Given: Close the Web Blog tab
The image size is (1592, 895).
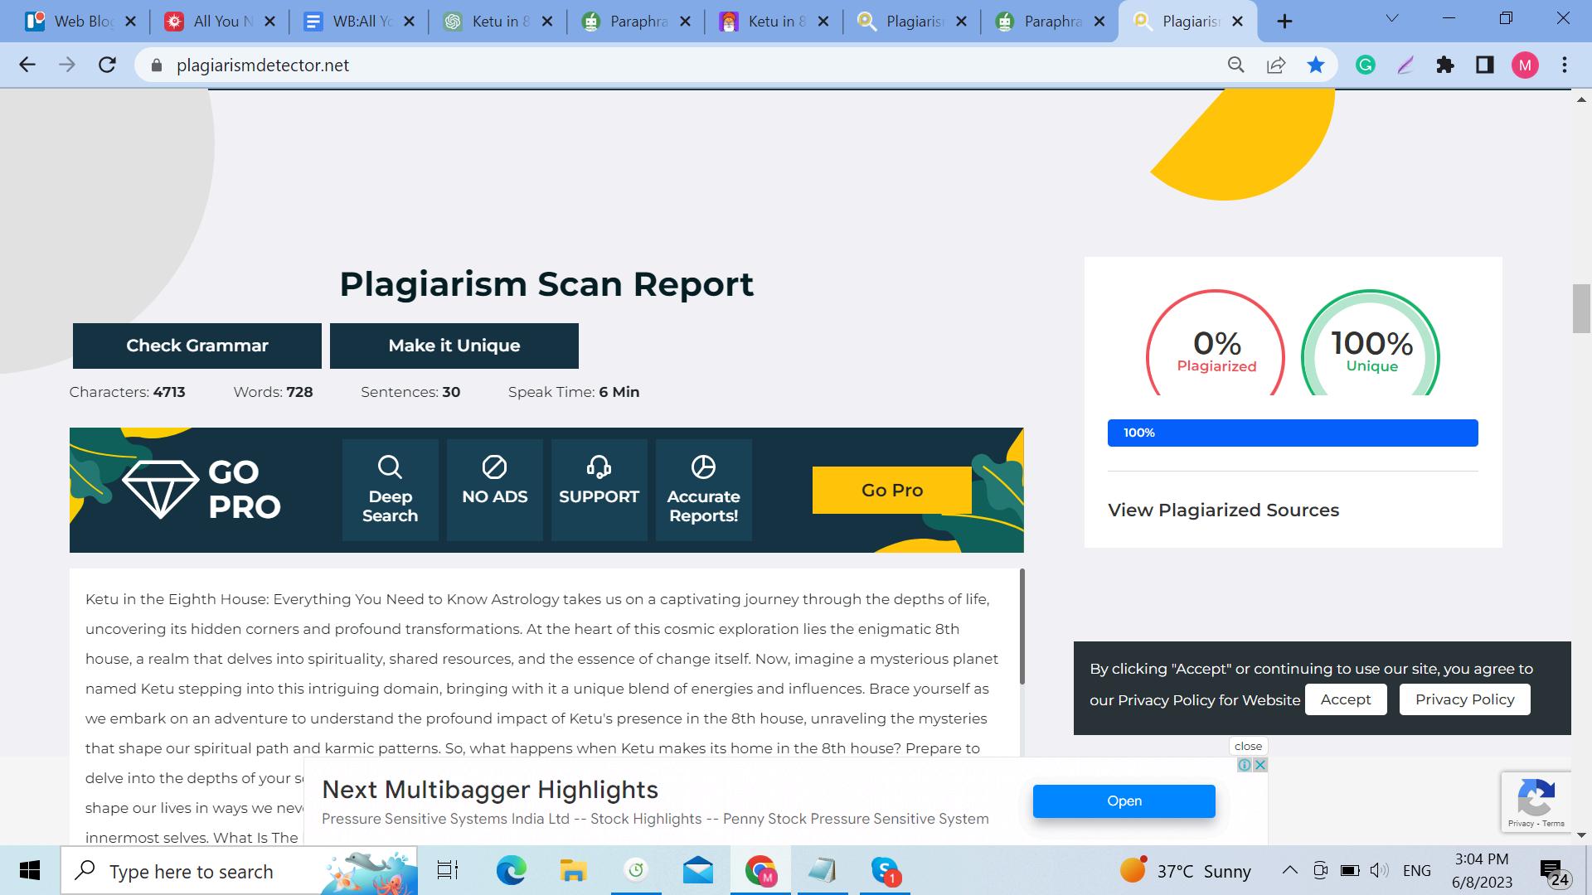Looking at the screenshot, I should tap(130, 22).
